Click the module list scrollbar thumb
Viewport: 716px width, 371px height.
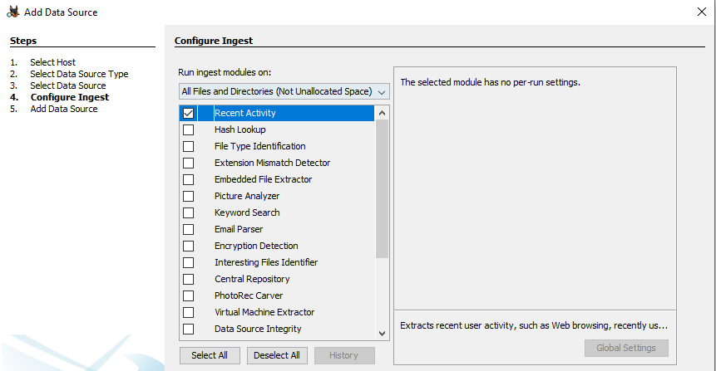(x=383, y=189)
